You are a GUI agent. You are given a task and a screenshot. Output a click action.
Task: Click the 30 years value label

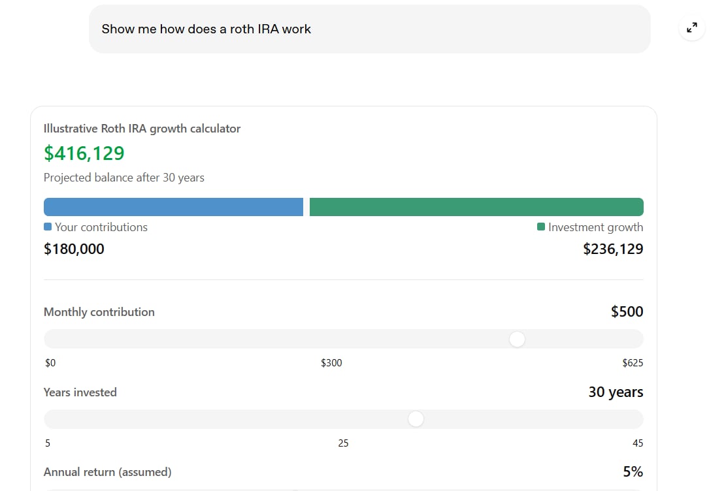[x=616, y=392]
